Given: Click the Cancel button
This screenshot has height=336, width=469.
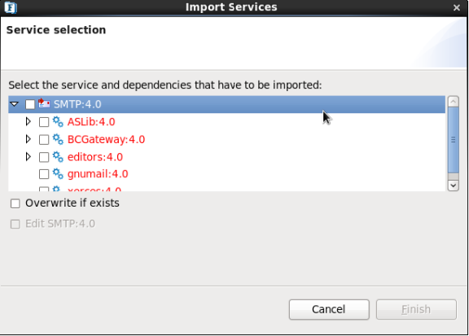Looking at the screenshot, I should point(329,309).
